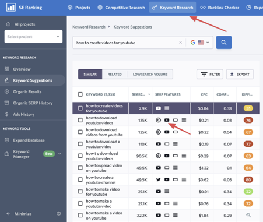Click the Expand Database icon
The height and width of the screenshot is (222, 263).
[x=7, y=140]
